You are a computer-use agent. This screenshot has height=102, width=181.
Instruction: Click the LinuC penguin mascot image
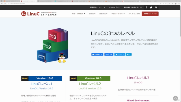tap(62, 58)
